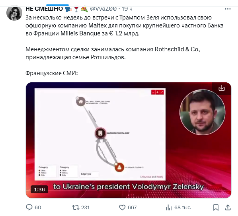
Task: Click the 1:36 video duration badge
Action: 39,189
